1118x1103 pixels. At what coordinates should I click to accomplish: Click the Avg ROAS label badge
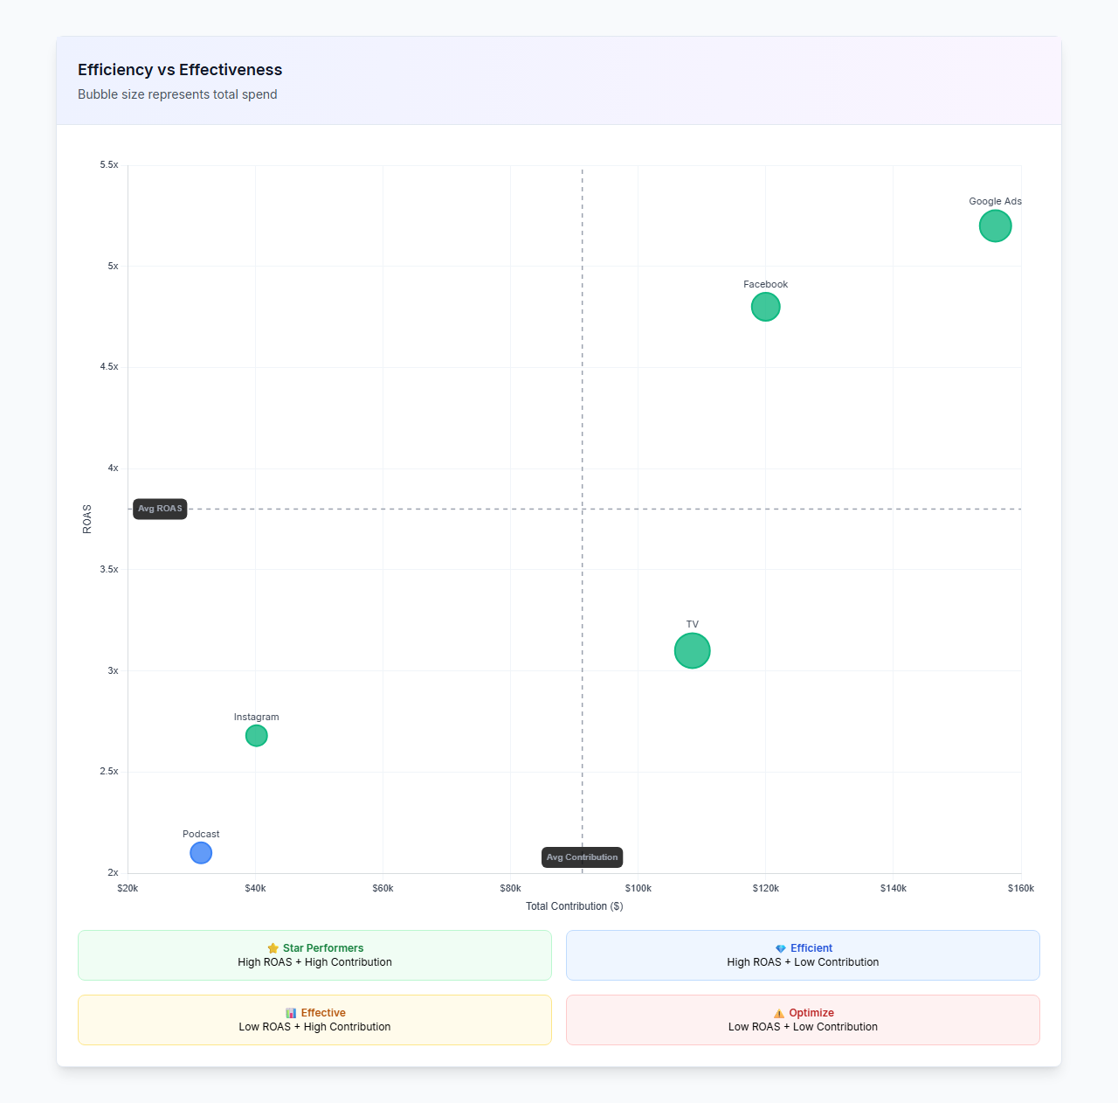[x=160, y=509]
